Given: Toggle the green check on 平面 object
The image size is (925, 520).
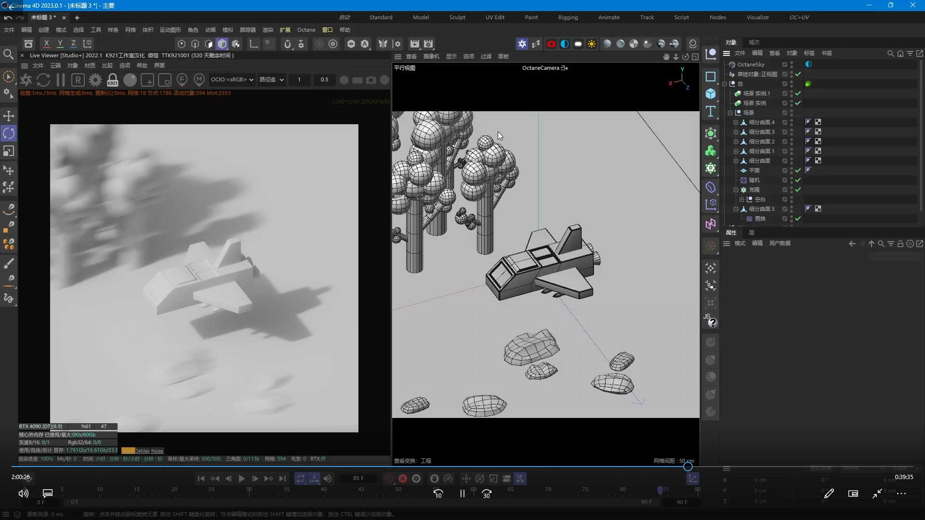Looking at the screenshot, I should [x=798, y=170].
